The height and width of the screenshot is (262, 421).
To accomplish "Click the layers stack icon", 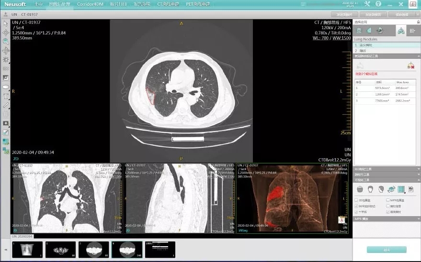I will 359,31.
